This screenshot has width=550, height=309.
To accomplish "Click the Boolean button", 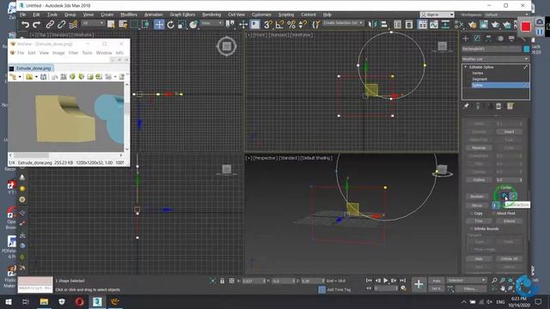I will tap(477, 197).
